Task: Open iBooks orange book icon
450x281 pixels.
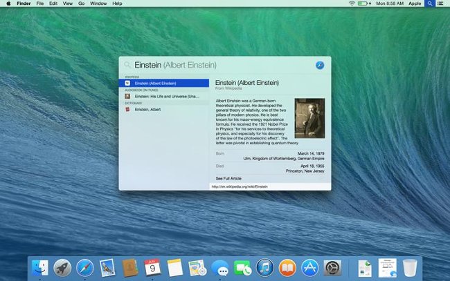Action: [287, 268]
